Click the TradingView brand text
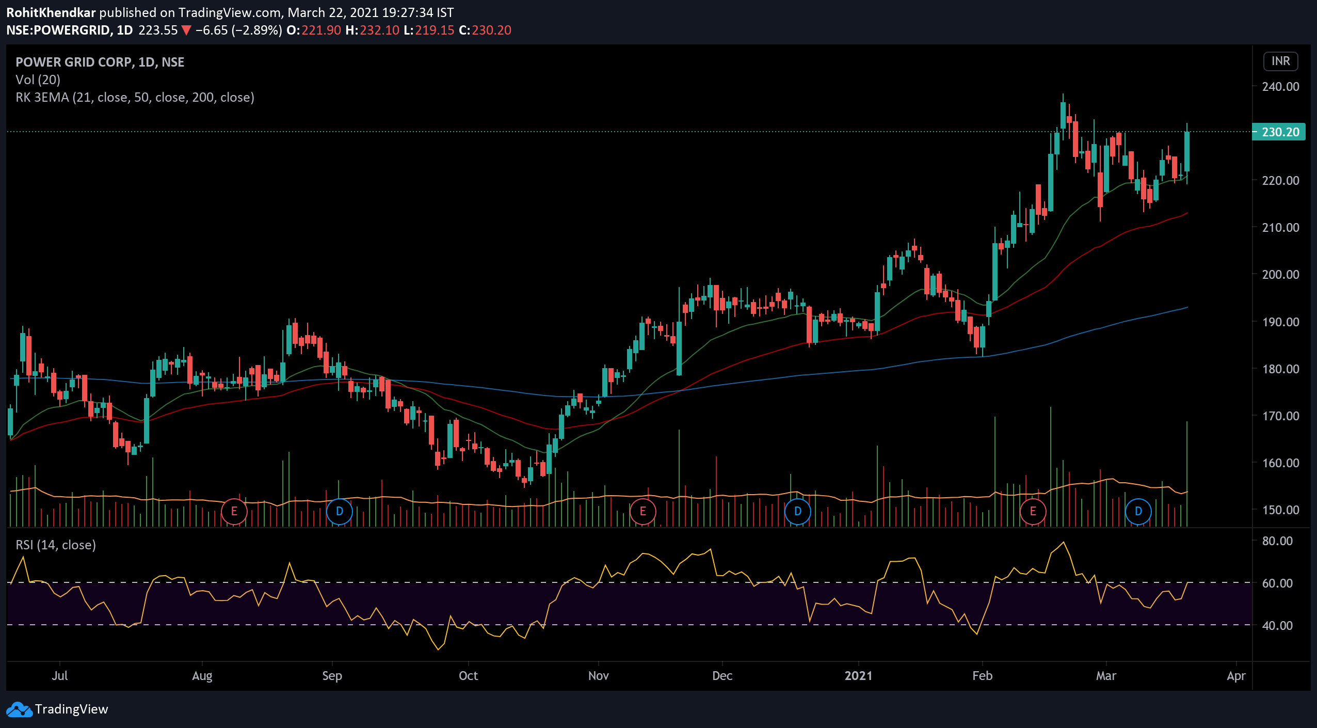The width and height of the screenshot is (1317, 728). 72,709
